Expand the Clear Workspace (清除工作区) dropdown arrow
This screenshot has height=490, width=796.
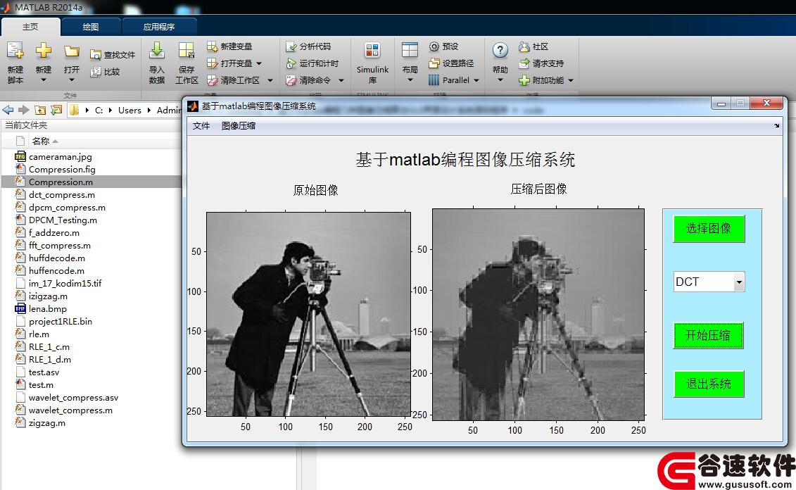pos(270,80)
